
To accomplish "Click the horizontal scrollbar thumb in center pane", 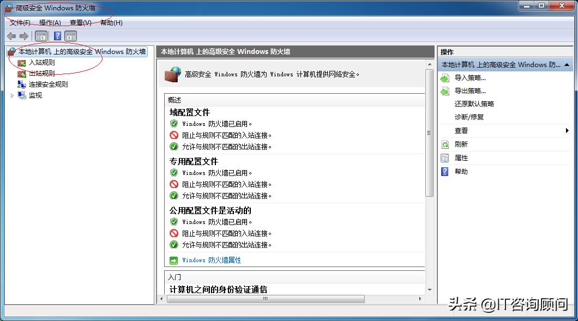I will 266,299.
